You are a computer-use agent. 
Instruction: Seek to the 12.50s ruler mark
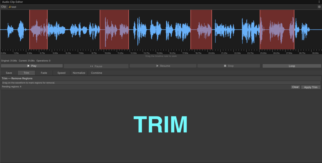[x=133, y=53]
